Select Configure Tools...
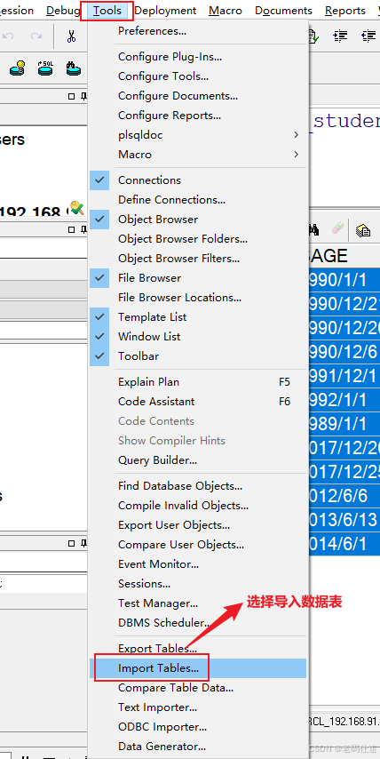The width and height of the screenshot is (380, 759). 198,76
